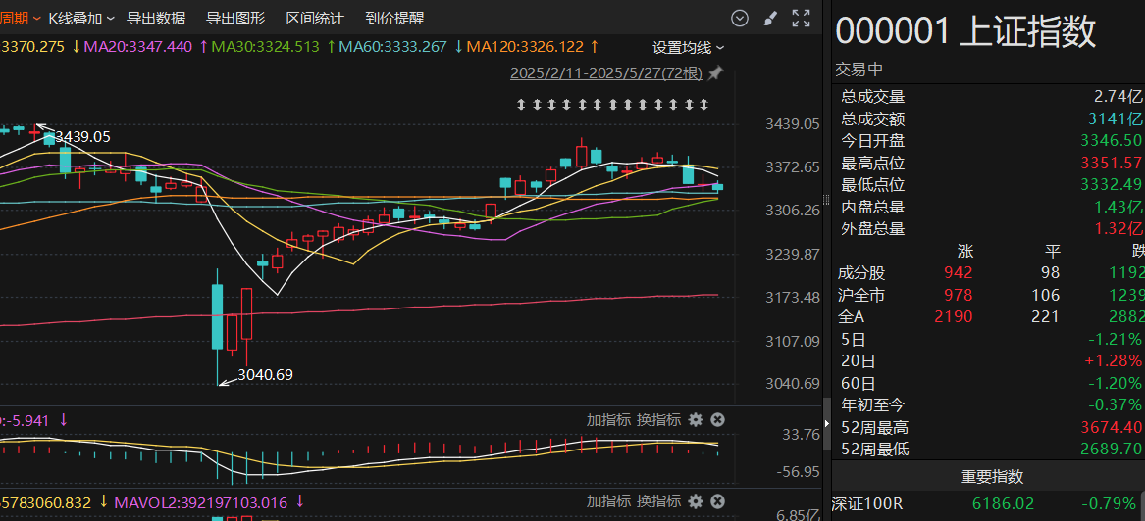The width and height of the screenshot is (1145, 521).
Task: Click the first ex-dividend marker arrow
Action: pyautogui.click(x=521, y=105)
